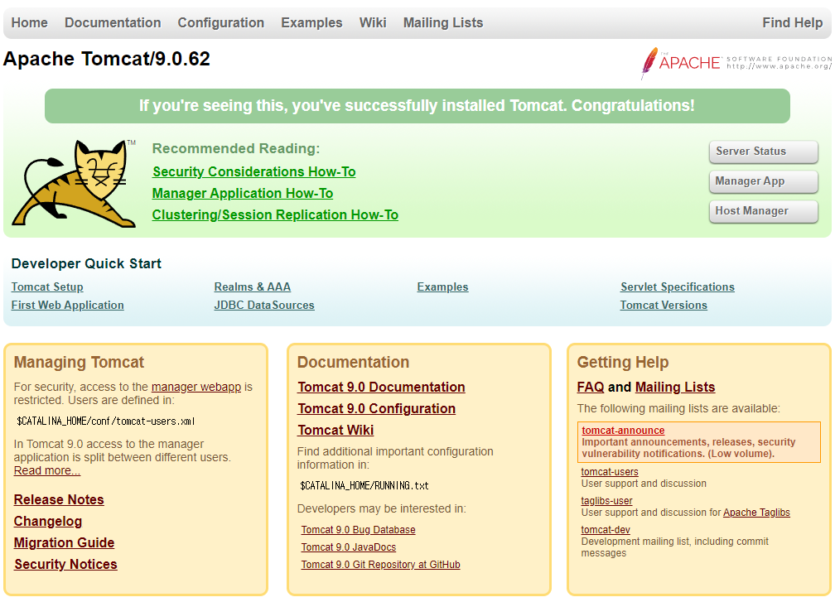Open the Home nav item
The height and width of the screenshot is (602, 835).
(x=29, y=23)
